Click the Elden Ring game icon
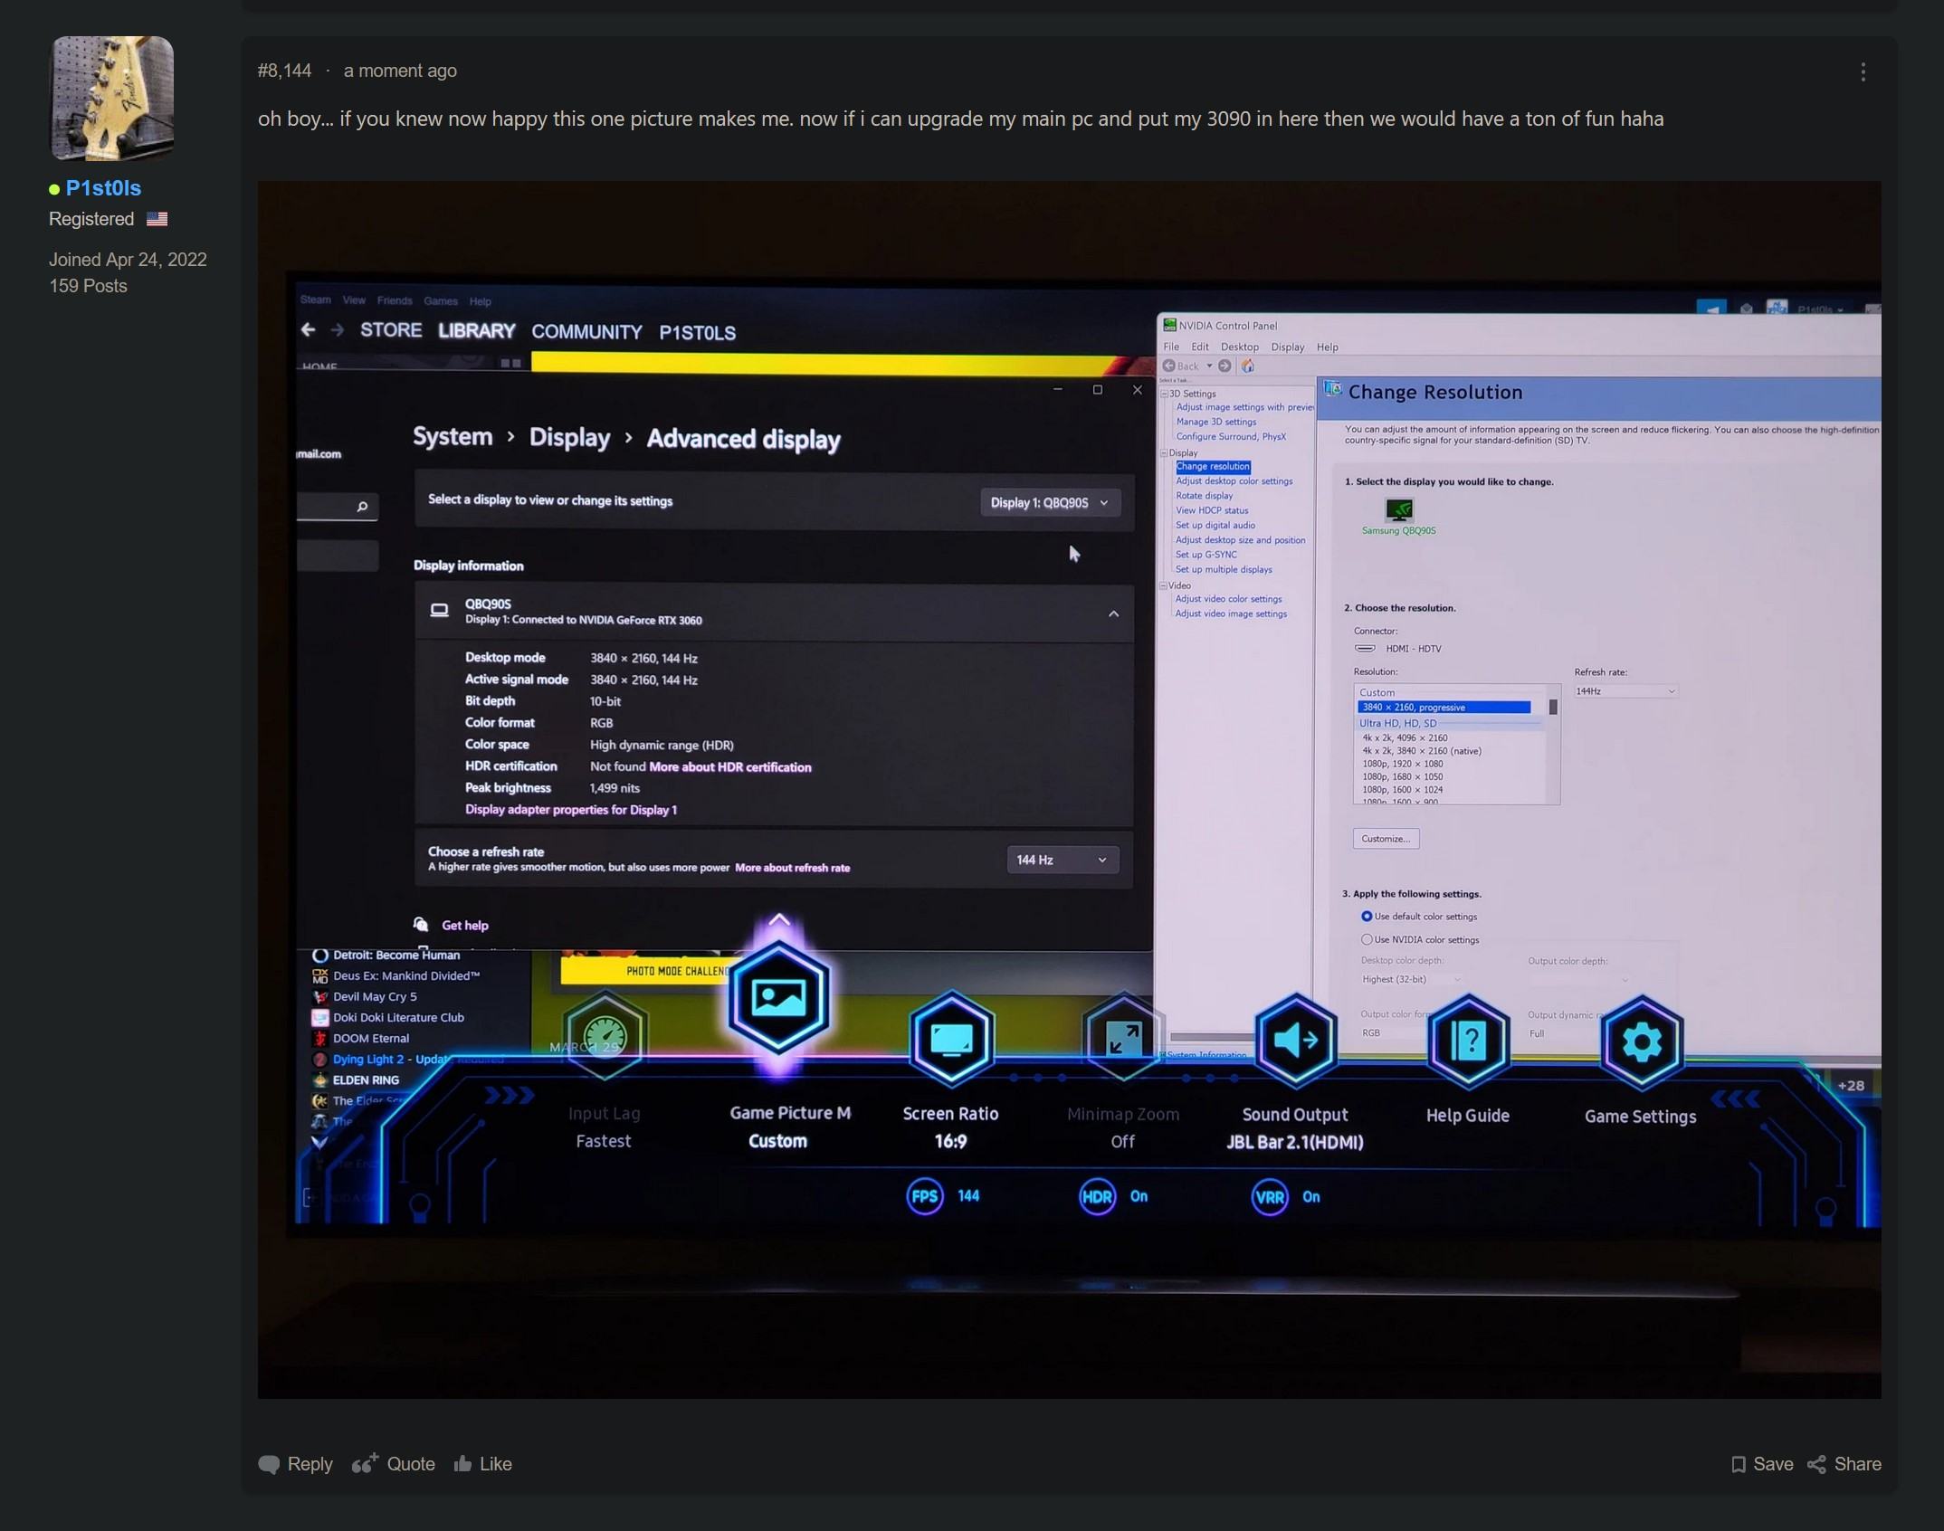Image resolution: width=1944 pixels, height=1531 pixels. tap(319, 1079)
